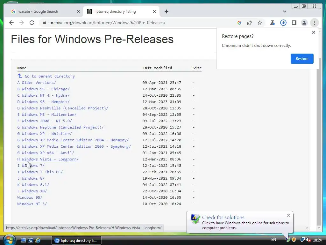Image resolution: width=326 pixels, height=245 pixels.
Task: Click the network tray icon
Action: pos(302,240)
